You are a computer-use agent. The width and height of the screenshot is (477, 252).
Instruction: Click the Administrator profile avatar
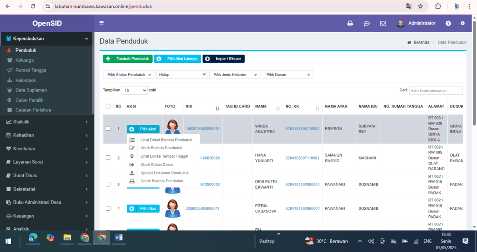click(401, 23)
